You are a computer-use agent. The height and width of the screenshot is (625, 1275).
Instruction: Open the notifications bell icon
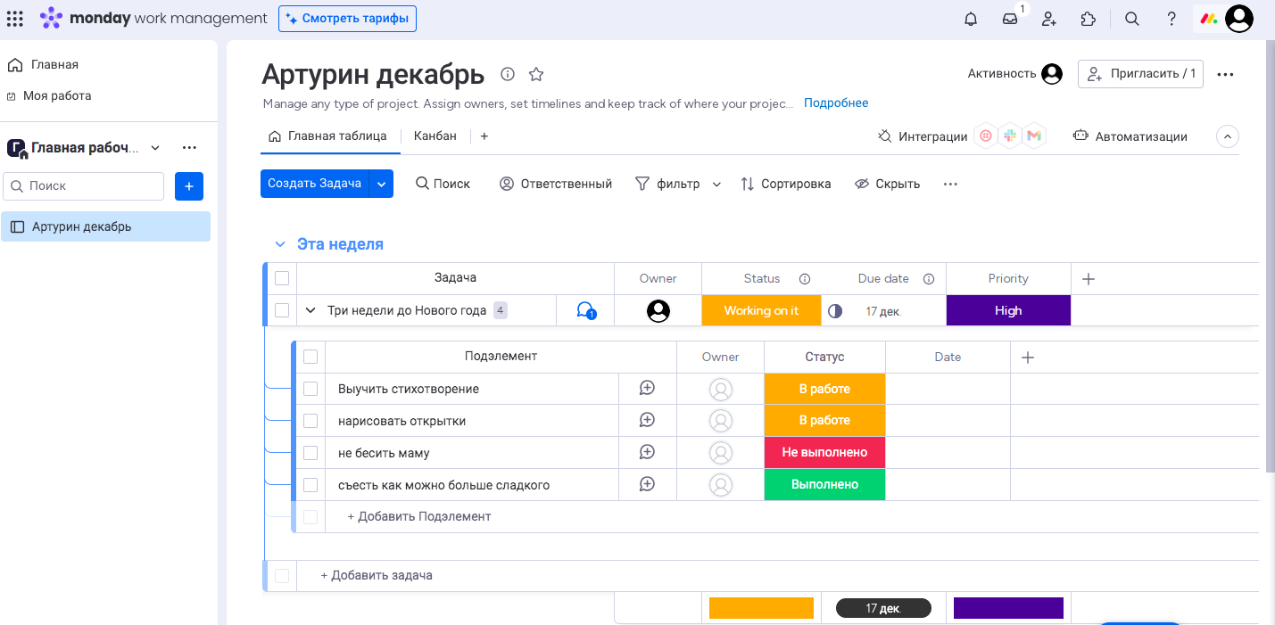point(970,18)
